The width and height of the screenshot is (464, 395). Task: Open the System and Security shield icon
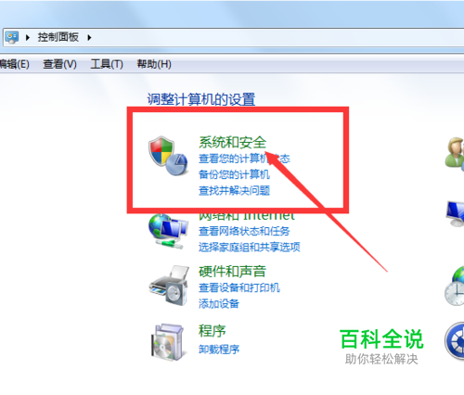168,156
